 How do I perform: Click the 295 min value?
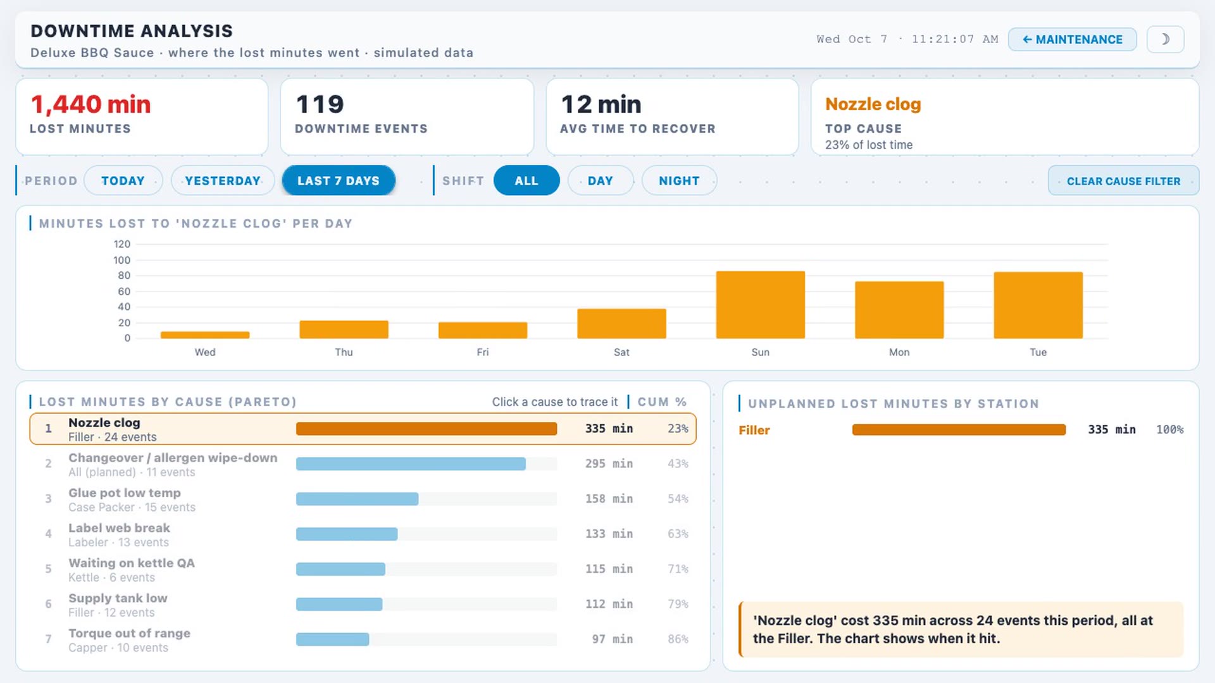(x=609, y=464)
